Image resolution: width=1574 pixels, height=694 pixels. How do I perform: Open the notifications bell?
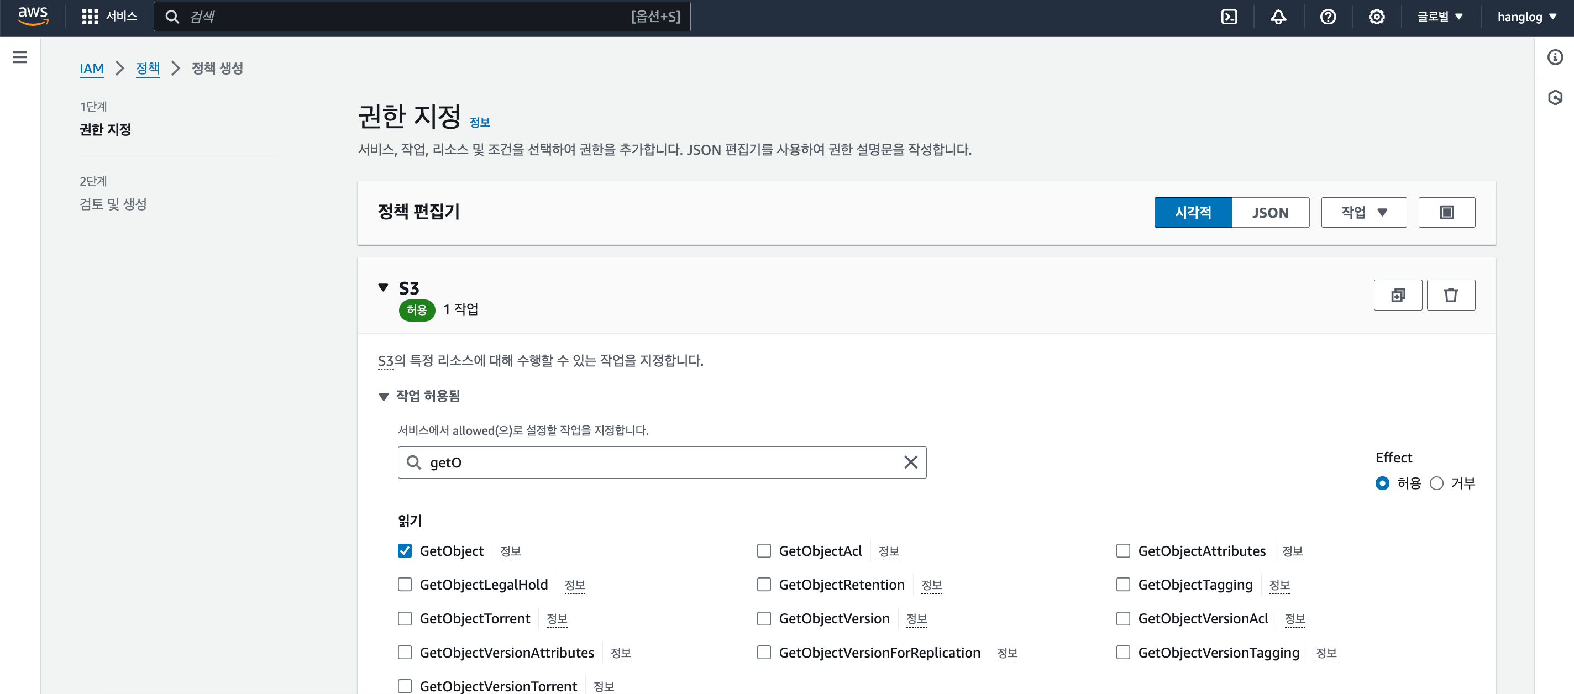pyautogui.click(x=1278, y=17)
